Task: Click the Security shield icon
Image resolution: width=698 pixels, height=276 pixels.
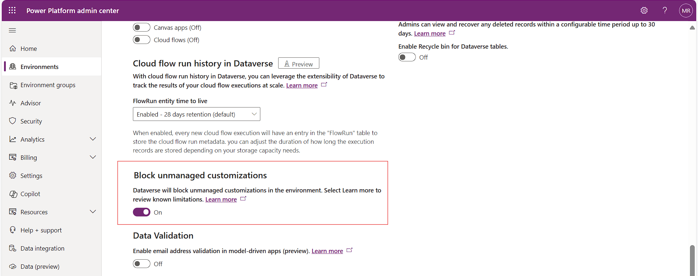Action: click(x=13, y=121)
